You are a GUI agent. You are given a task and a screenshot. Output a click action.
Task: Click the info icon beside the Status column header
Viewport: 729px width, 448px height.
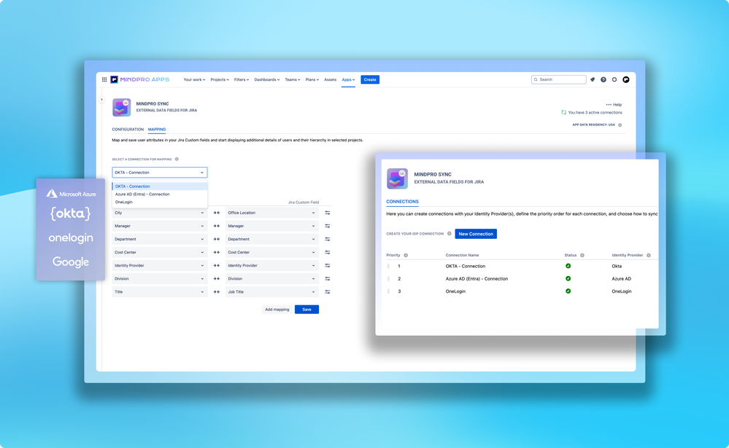coord(582,256)
